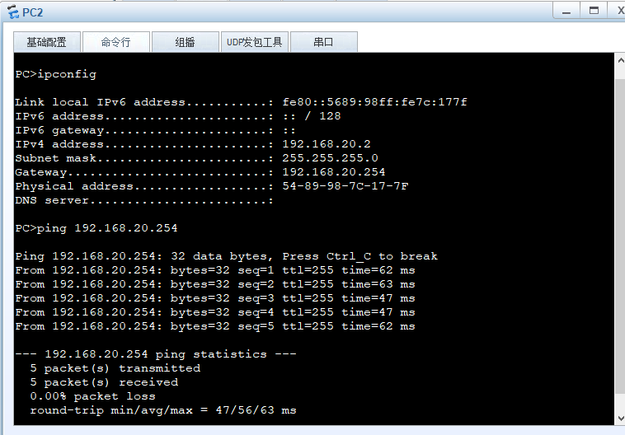Click the subnet mask value 255.255.255.0
Viewport: 625px width, 435px height.
click(330, 158)
